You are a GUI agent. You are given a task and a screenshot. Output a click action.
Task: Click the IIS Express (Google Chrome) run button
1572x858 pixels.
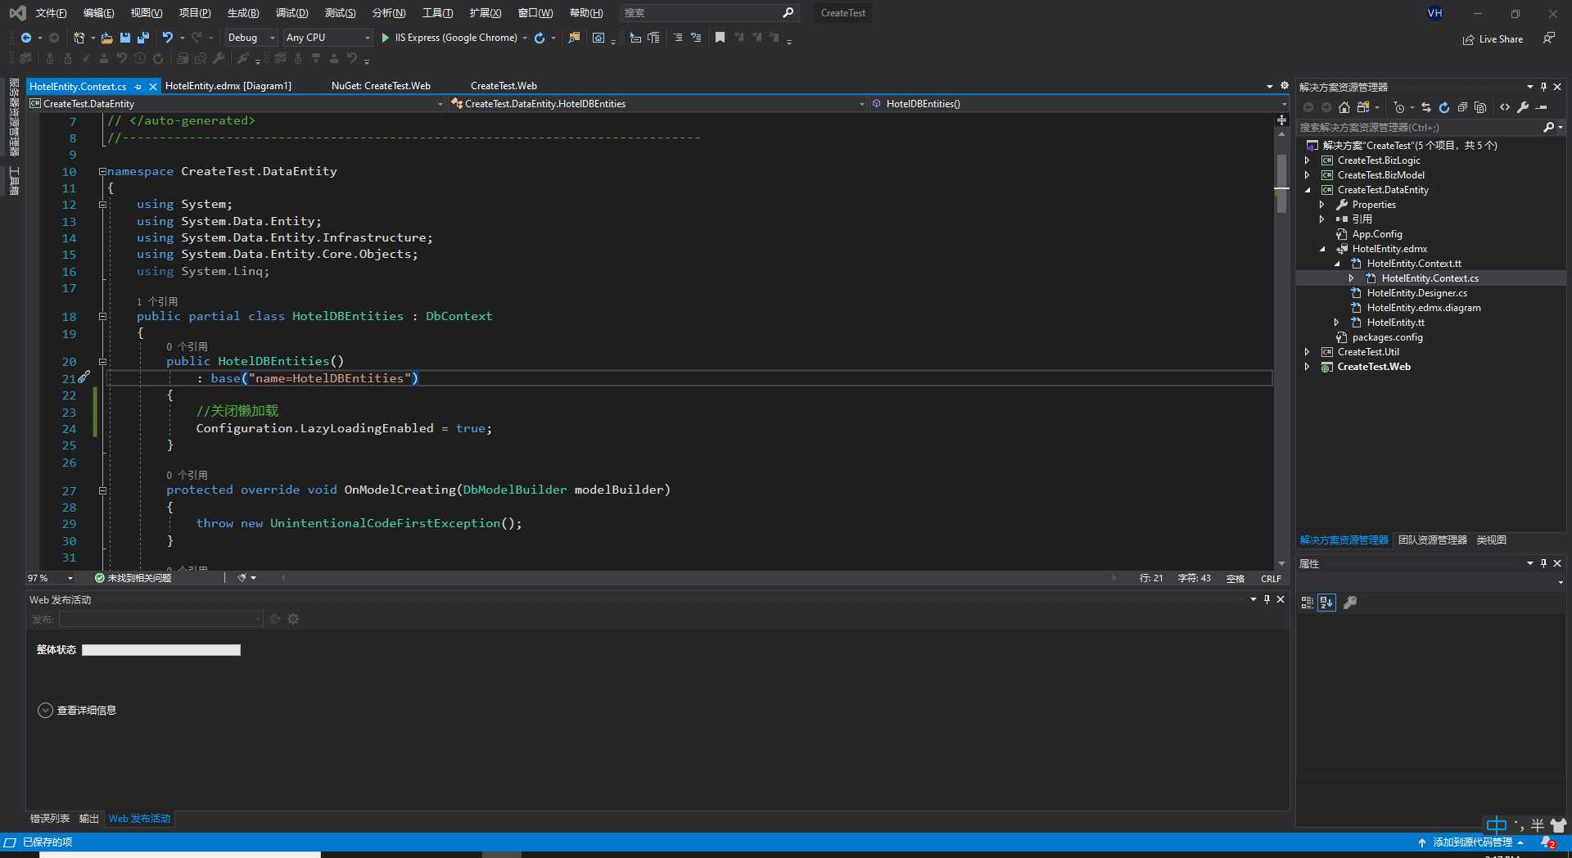[449, 38]
